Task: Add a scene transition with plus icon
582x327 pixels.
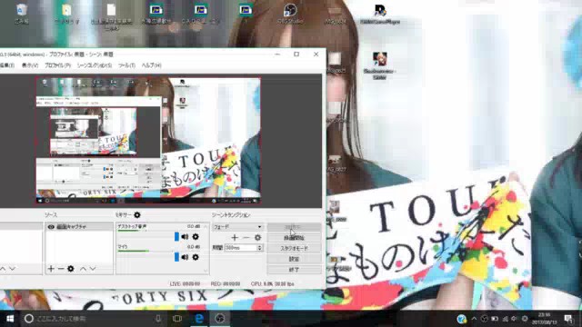Action: pos(235,238)
